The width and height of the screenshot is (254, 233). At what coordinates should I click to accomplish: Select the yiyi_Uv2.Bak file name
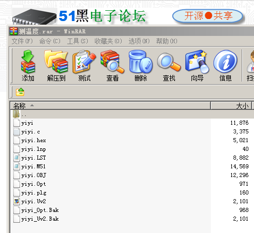click(x=40, y=219)
